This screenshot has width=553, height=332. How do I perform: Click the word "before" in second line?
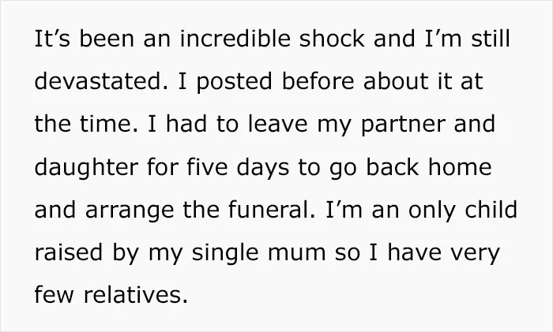pos(318,81)
